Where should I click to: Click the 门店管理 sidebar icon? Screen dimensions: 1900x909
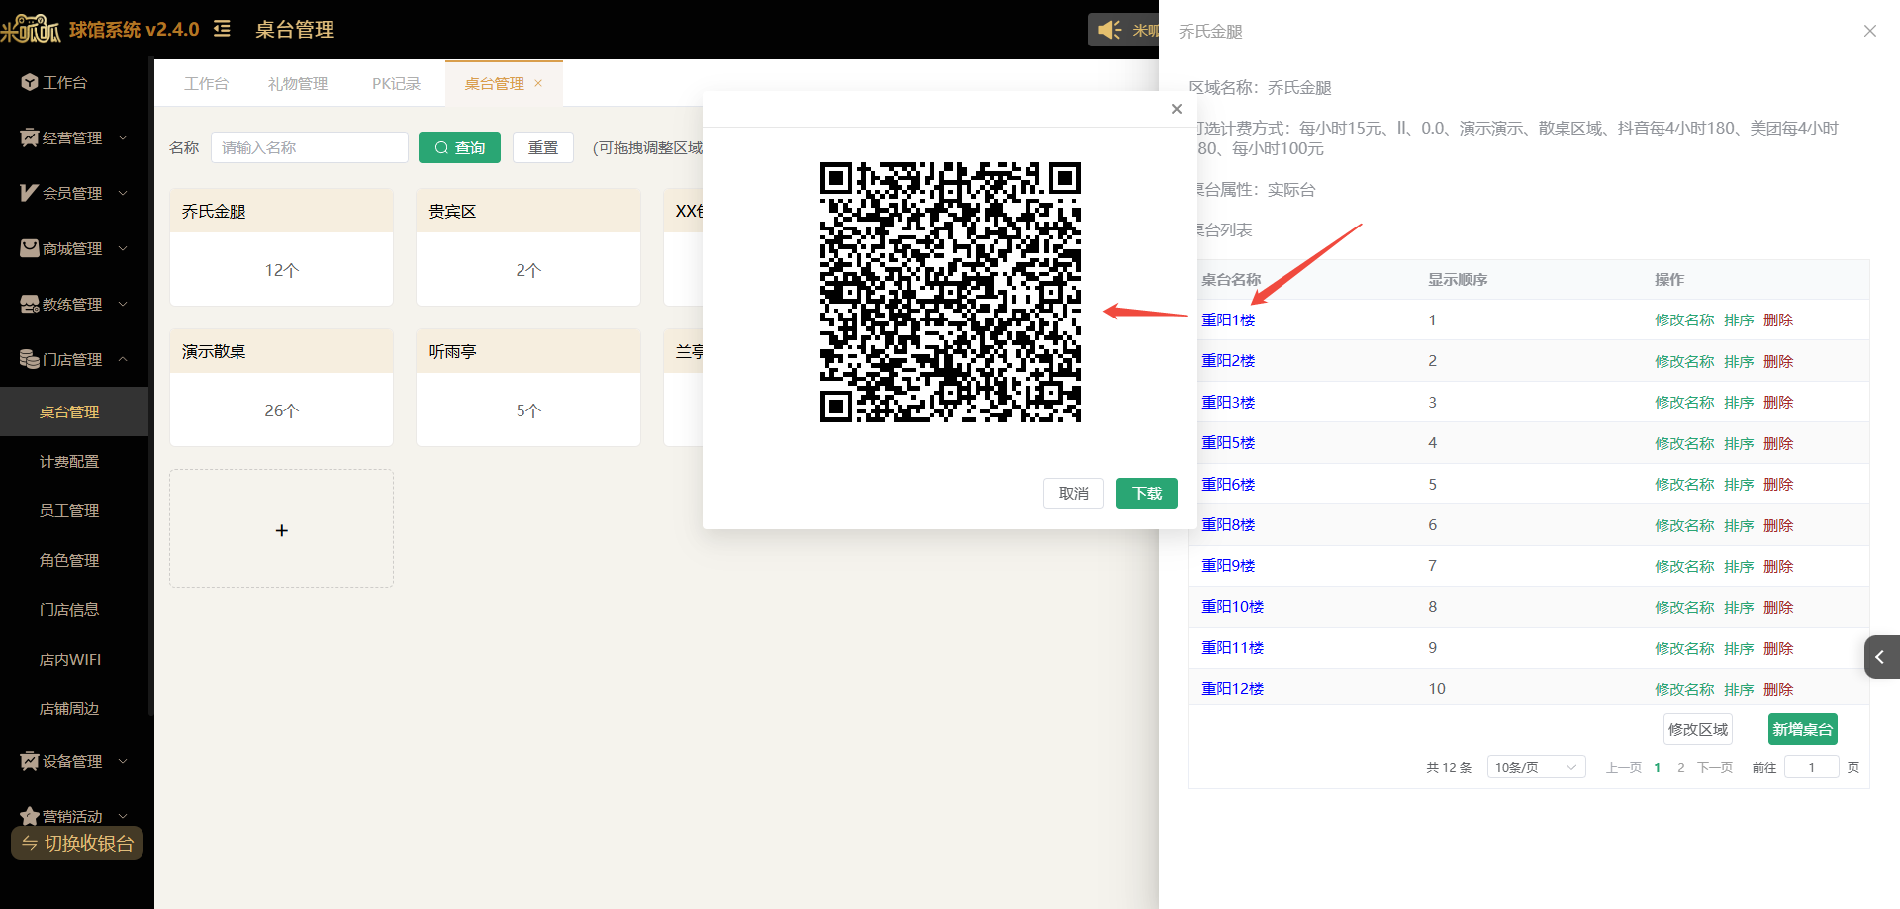[x=30, y=359]
